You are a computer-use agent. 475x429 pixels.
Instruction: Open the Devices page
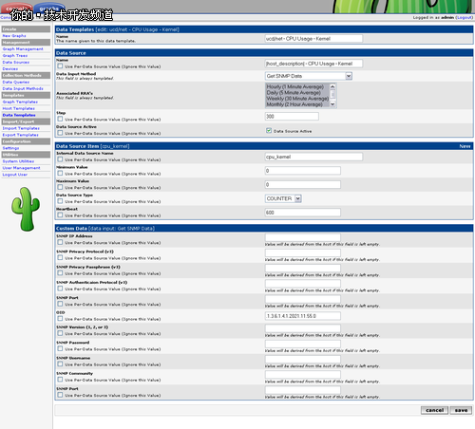pyautogui.click(x=10, y=69)
